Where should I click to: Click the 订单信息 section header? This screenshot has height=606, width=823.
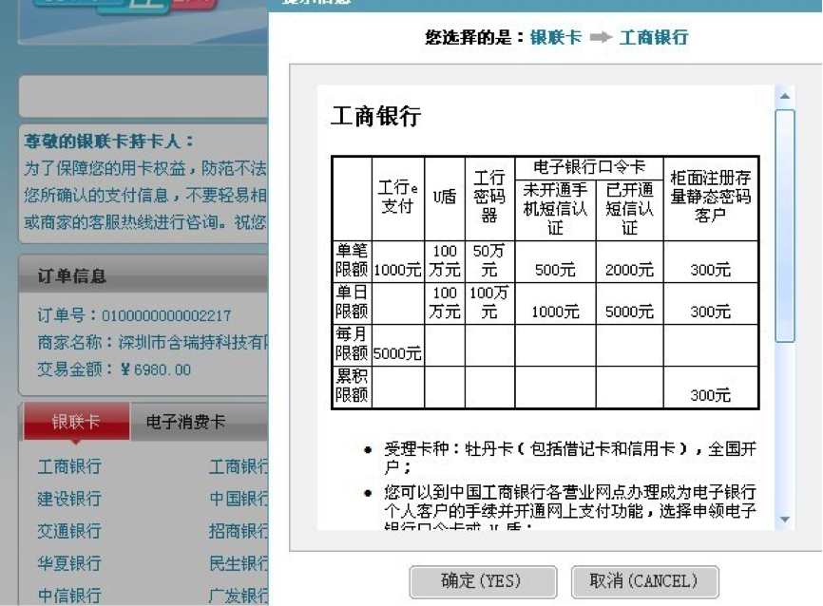point(72,276)
